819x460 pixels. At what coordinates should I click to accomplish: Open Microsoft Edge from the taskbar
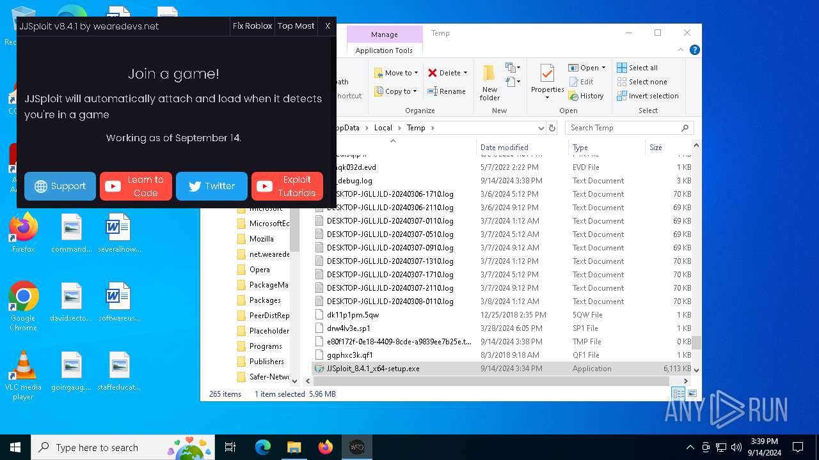(263, 447)
